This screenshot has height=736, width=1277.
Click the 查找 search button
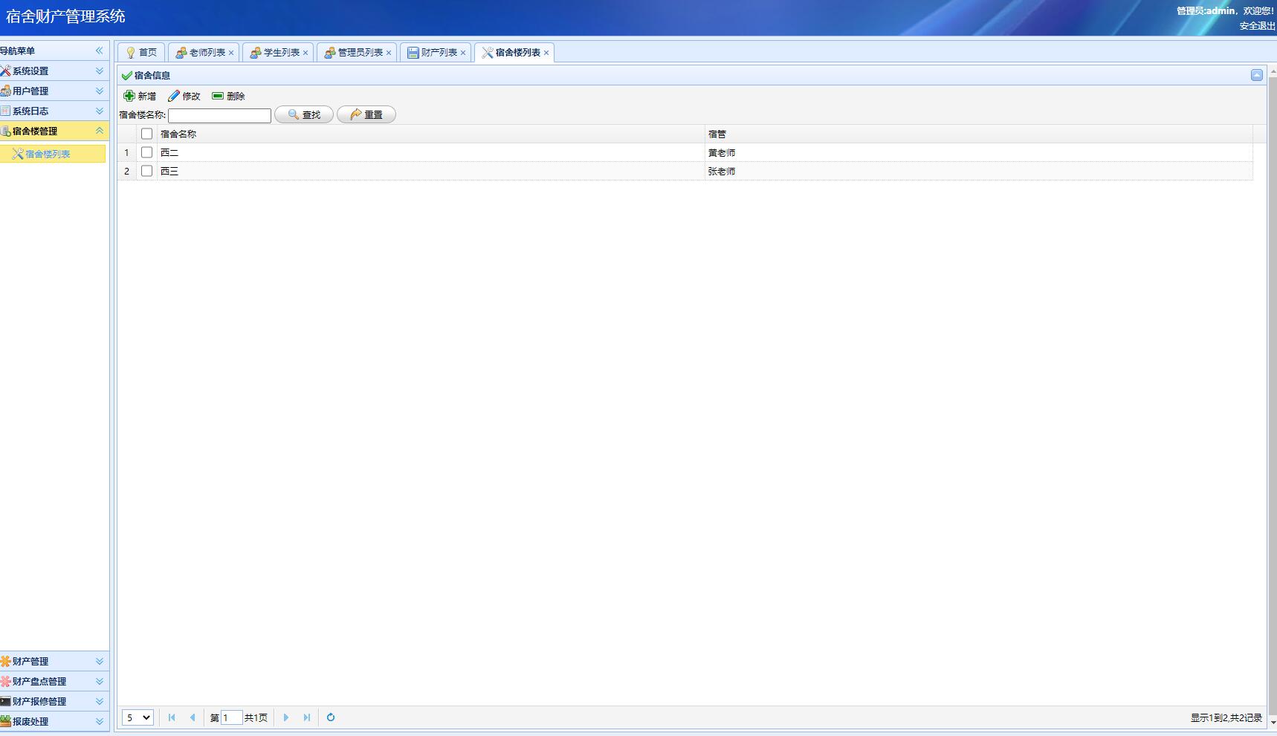tap(304, 115)
